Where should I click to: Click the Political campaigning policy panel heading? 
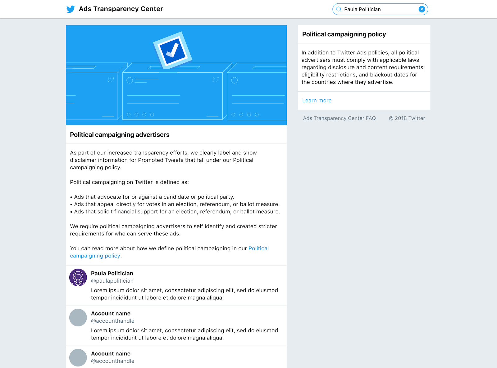pyautogui.click(x=344, y=34)
